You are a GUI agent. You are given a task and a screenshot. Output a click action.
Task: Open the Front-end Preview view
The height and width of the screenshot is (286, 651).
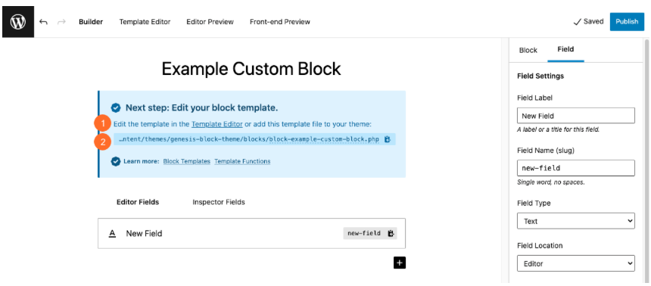pos(280,22)
